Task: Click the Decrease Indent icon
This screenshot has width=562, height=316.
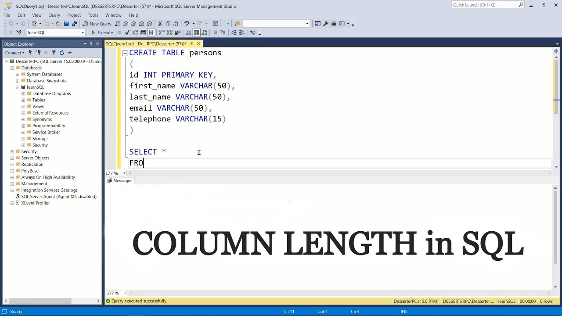Action: [234, 32]
